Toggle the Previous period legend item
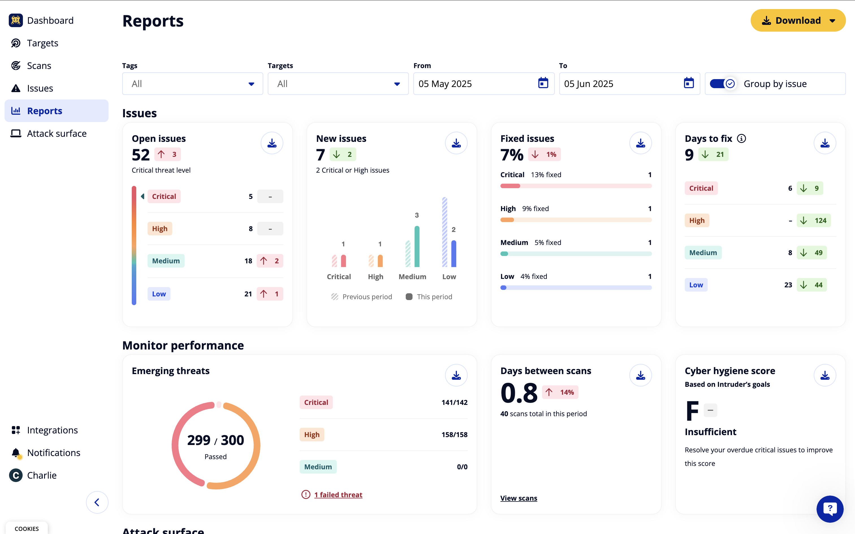 pos(361,297)
